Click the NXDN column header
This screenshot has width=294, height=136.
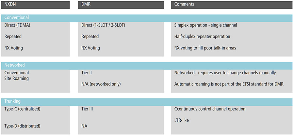pos(10,4)
